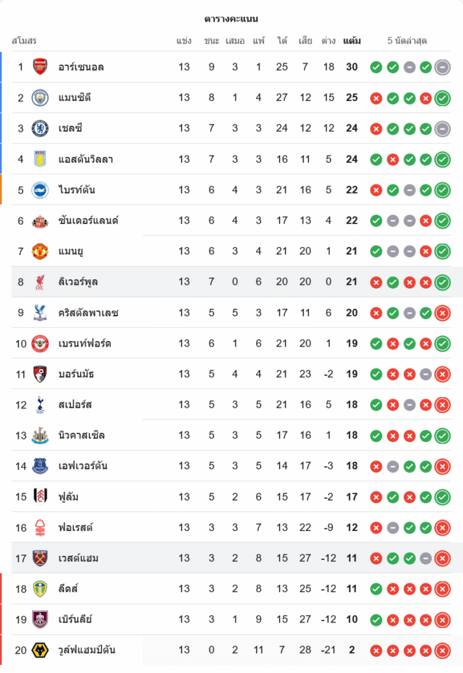Click the Liverpool club crest icon
This screenshot has width=463, height=673.
pos(40,282)
